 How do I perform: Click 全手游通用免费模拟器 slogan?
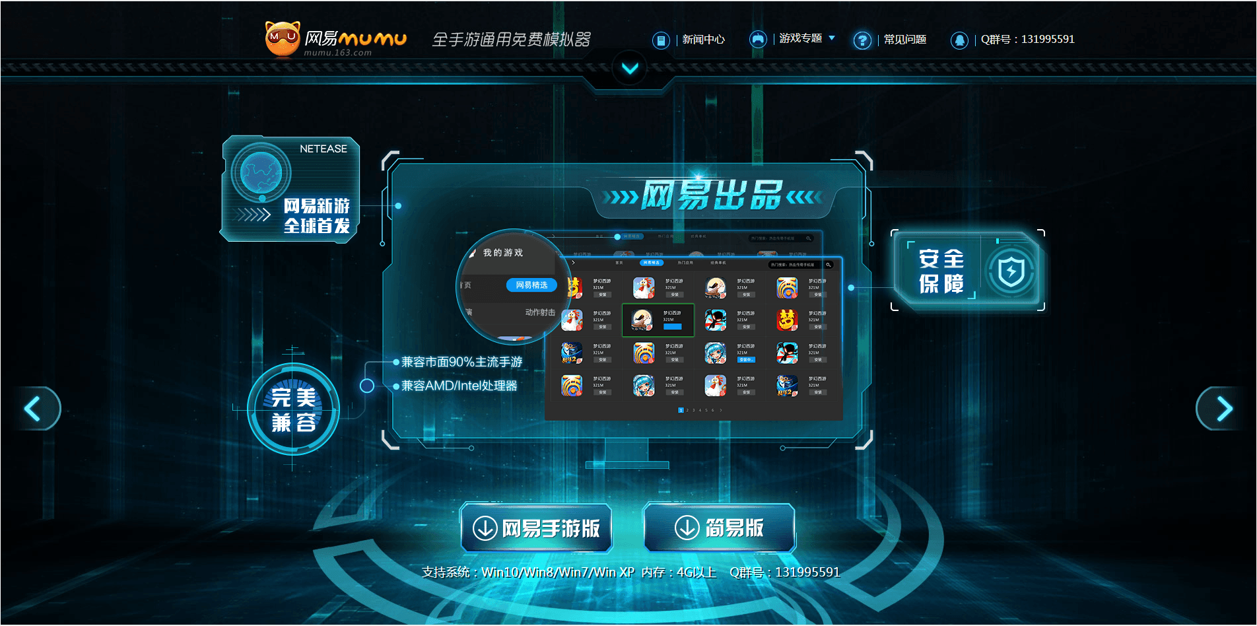point(511,40)
